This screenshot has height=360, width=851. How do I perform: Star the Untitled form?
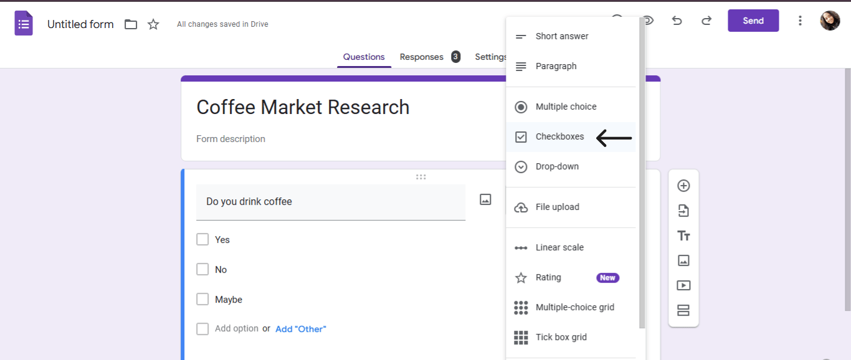click(153, 24)
